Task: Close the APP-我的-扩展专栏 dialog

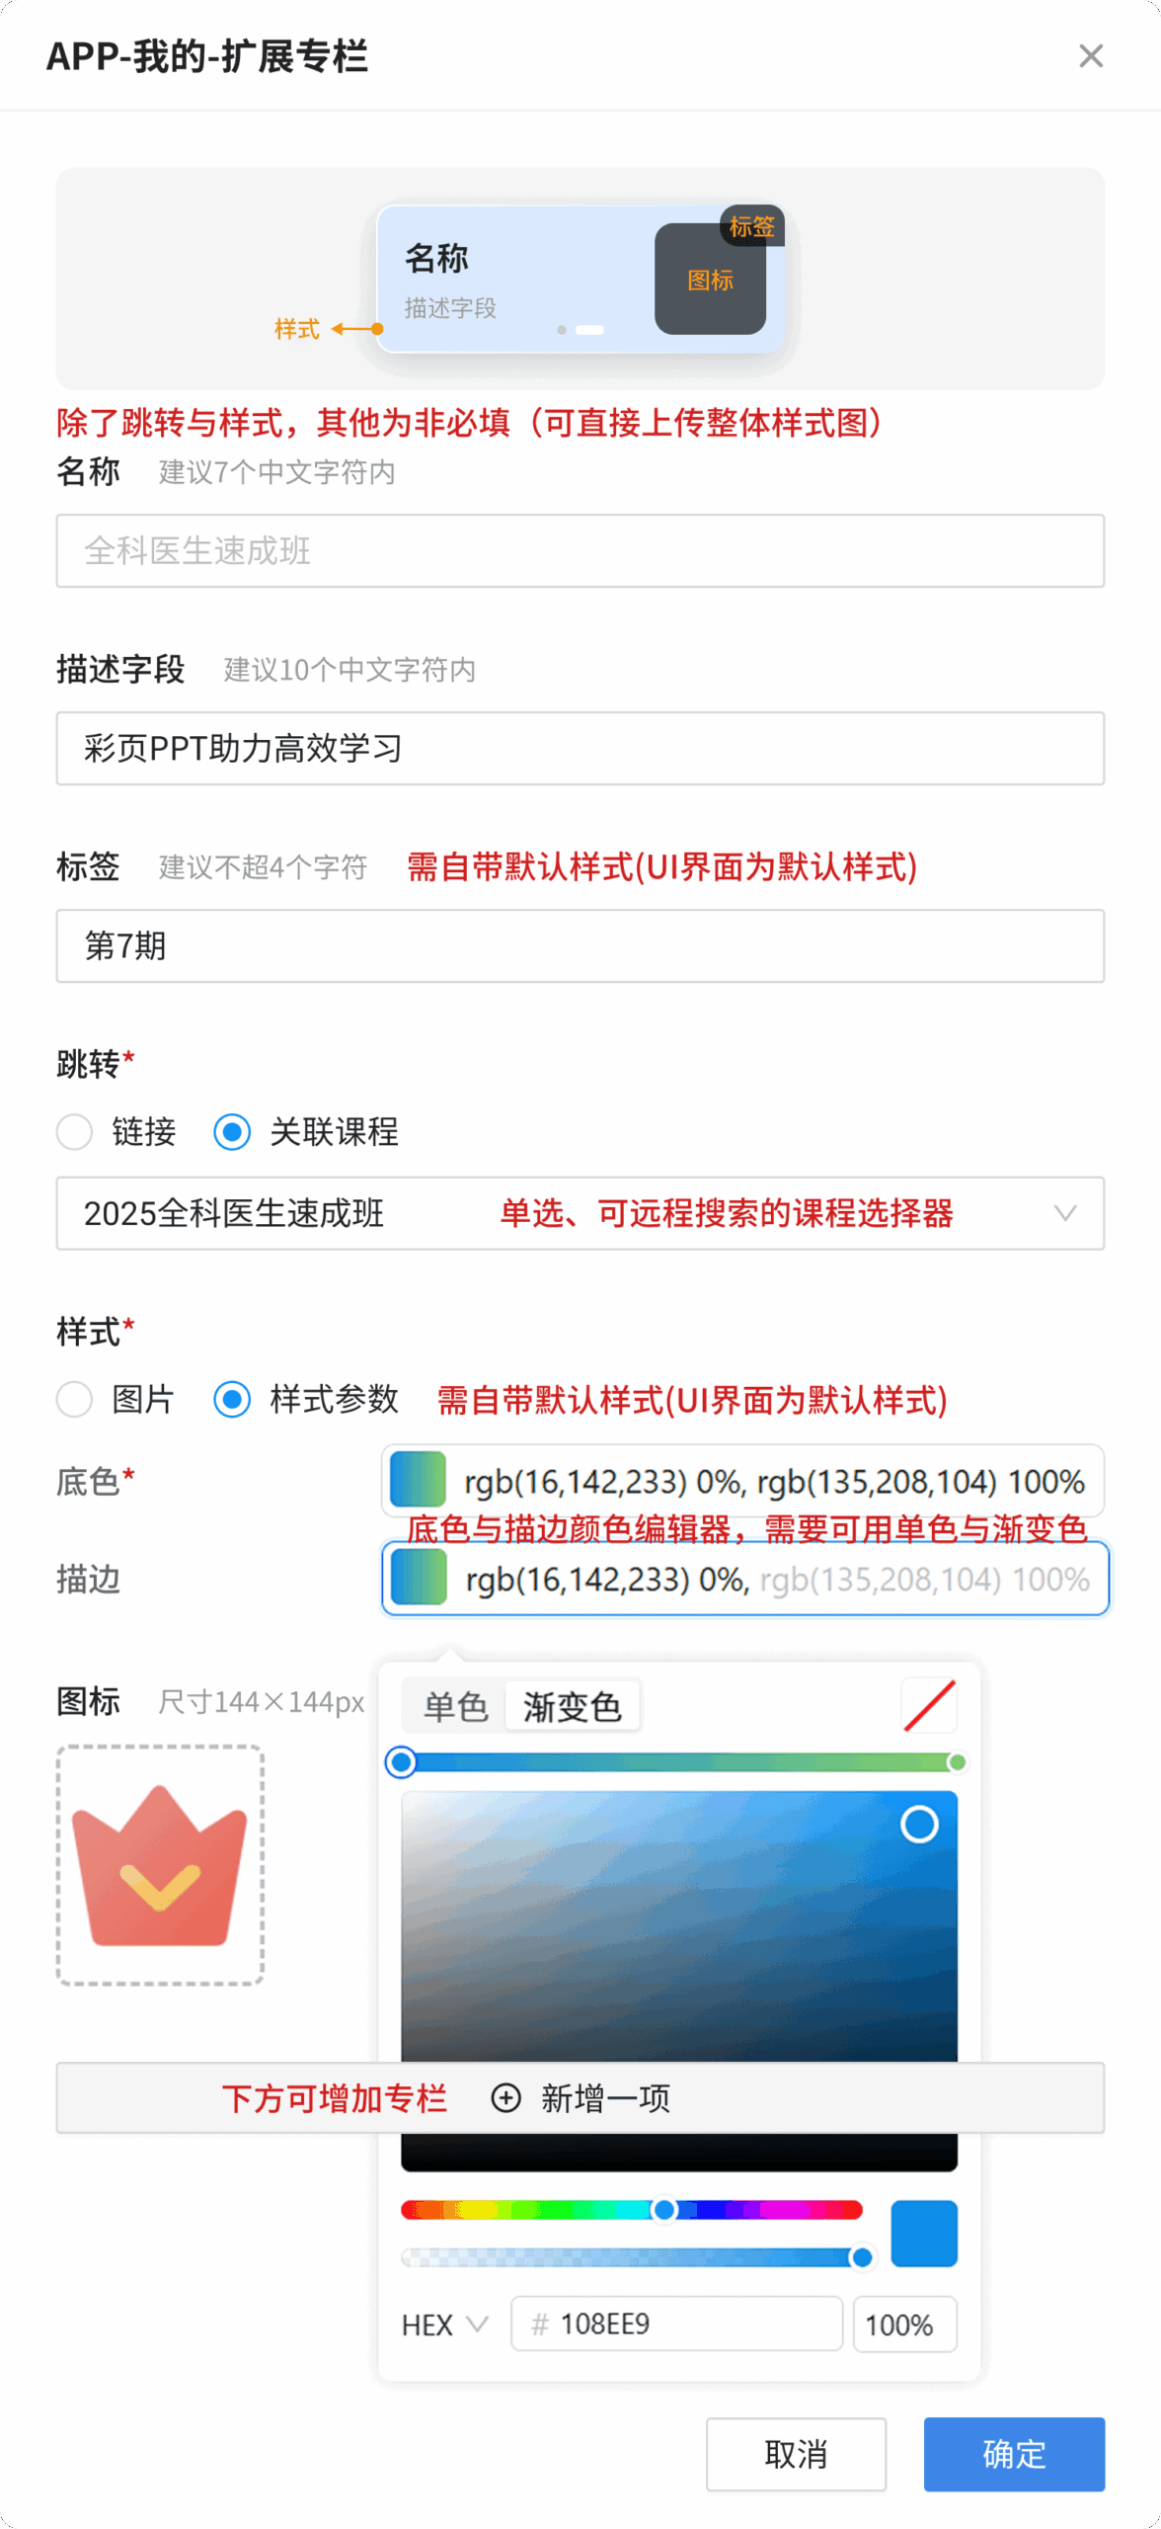Action: click(x=1090, y=56)
